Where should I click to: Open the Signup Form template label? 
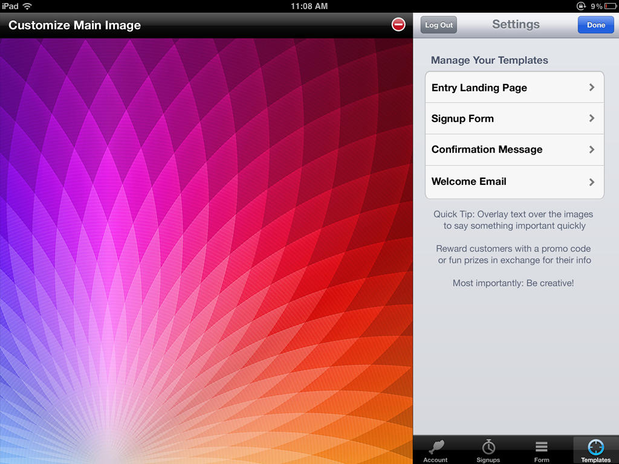coord(462,118)
